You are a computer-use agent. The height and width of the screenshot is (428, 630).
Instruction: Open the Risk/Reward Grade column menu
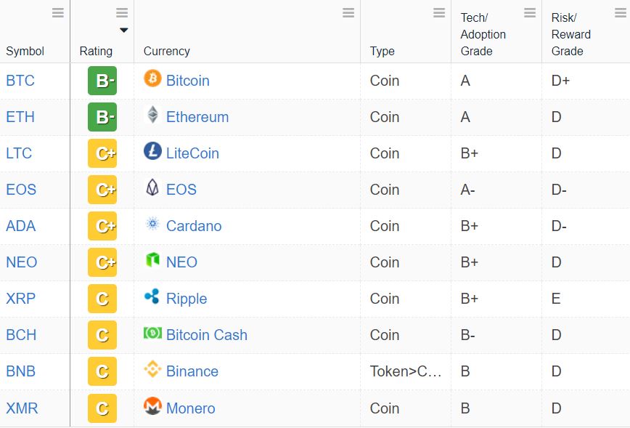click(621, 13)
